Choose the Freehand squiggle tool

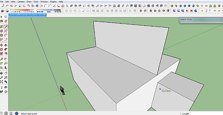pyautogui.click(x=6, y=31)
